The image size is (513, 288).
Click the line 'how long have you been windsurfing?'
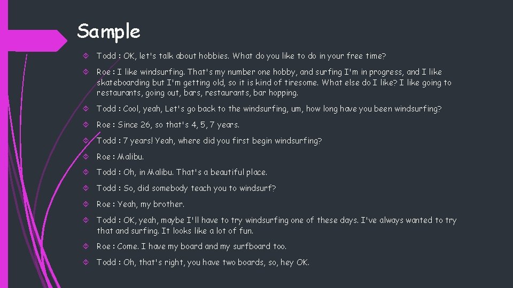[x=374, y=109]
